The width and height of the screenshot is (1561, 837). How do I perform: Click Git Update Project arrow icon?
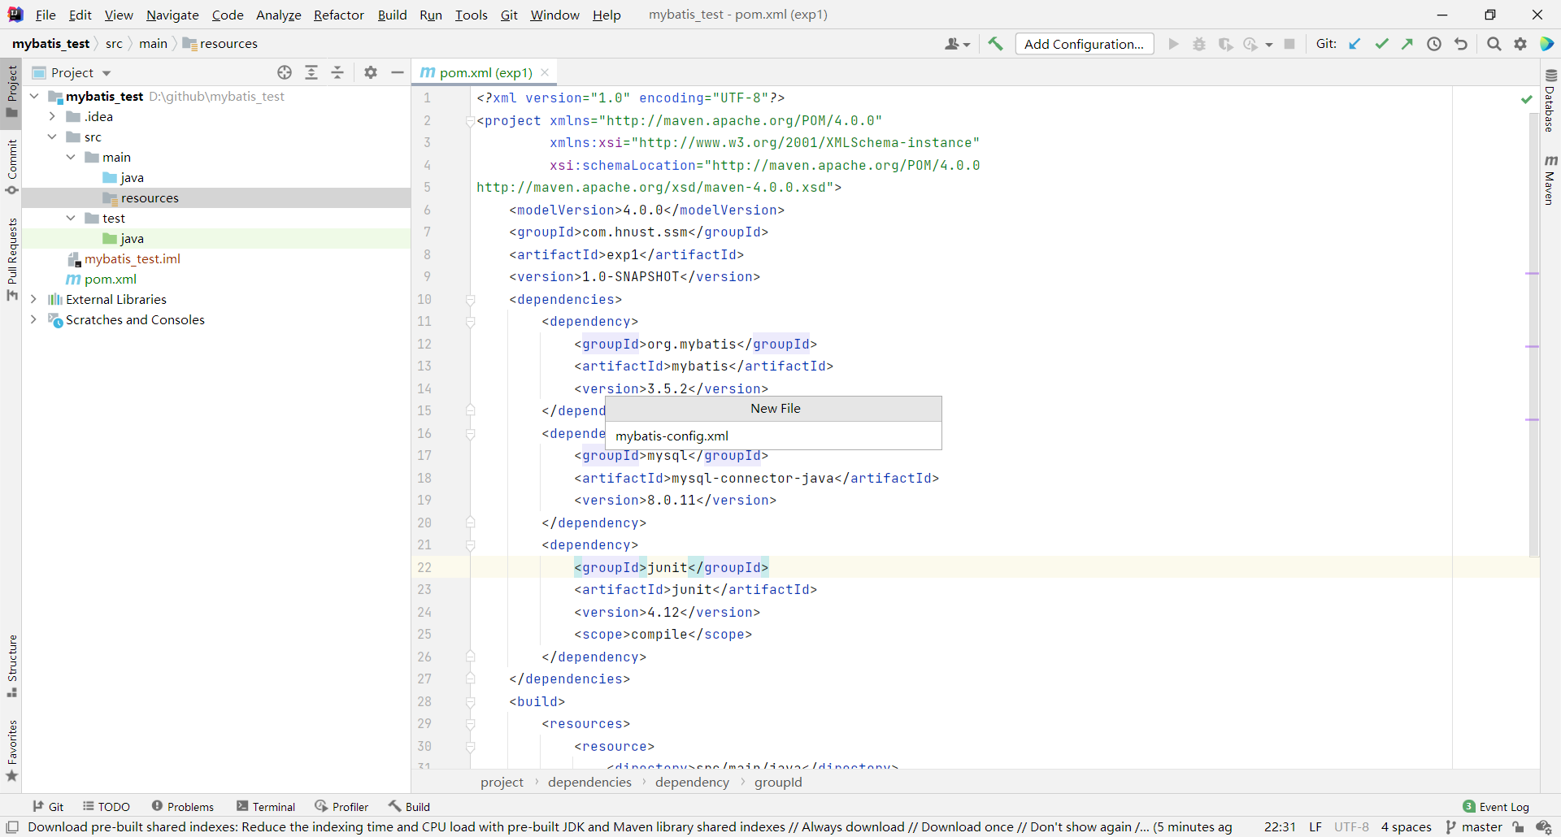(1354, 44)
